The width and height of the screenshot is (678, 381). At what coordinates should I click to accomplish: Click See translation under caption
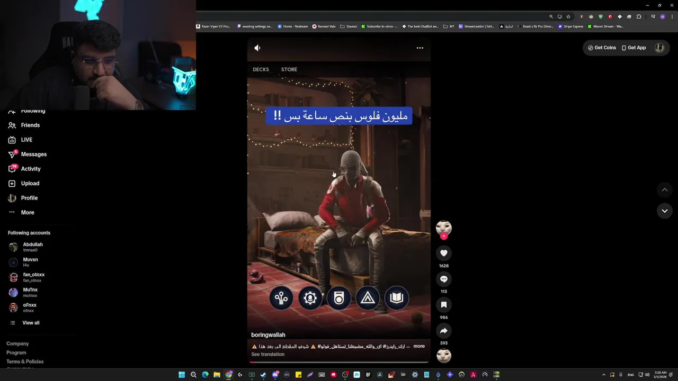coord(267,354)
